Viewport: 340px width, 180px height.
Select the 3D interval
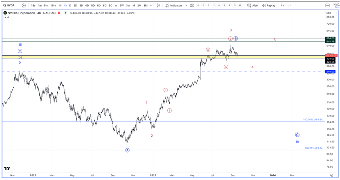tap(81, 5)
